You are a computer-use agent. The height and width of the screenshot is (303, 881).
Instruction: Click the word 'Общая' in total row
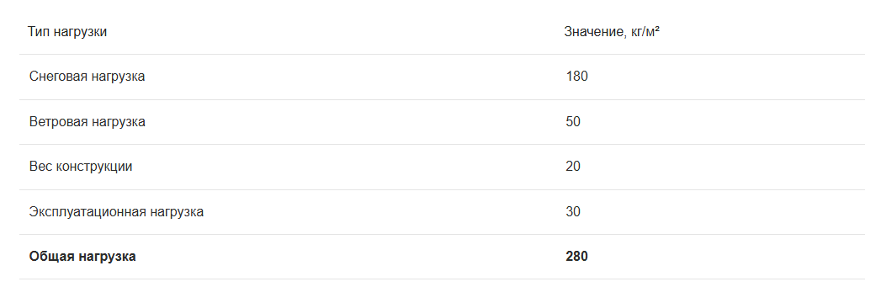click(51, 257)
